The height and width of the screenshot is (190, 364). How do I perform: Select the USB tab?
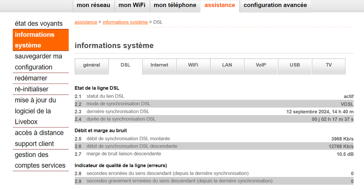295,65
